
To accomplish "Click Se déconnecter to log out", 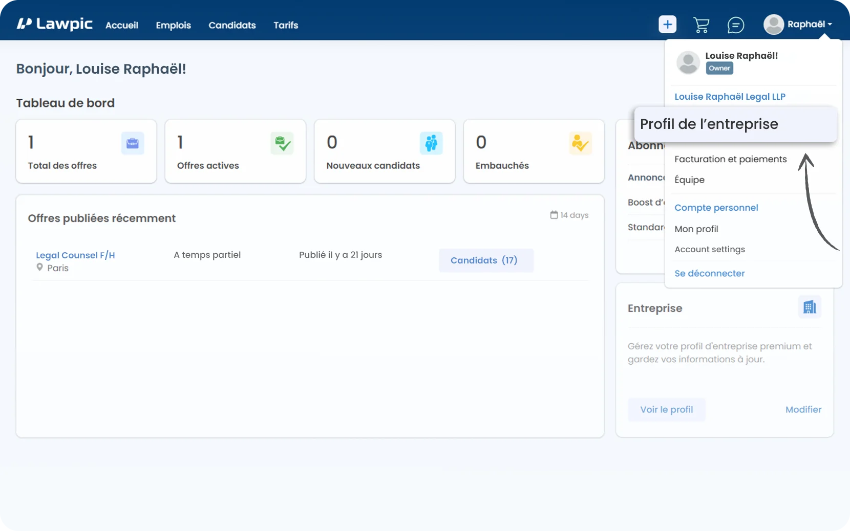I will (710, 273).
